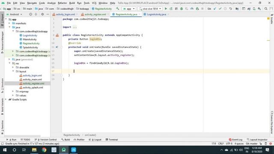
Task: Open the app run configuration dropdown
Action: tap(129, 9)
